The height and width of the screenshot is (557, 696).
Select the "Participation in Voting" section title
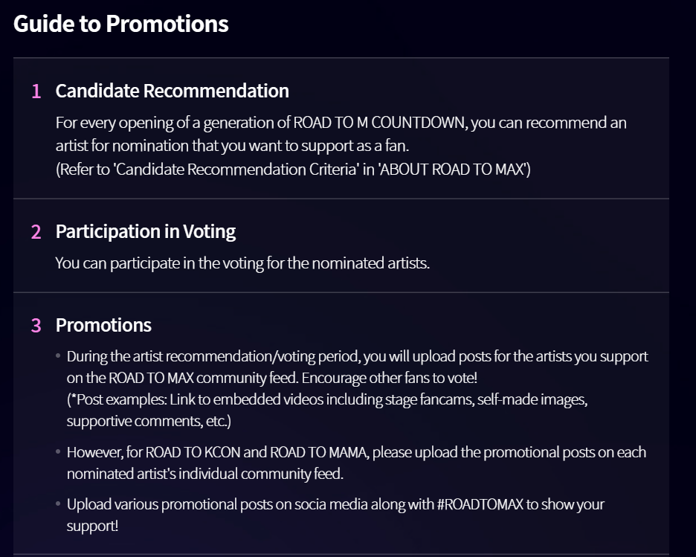[x=145, y=231]
